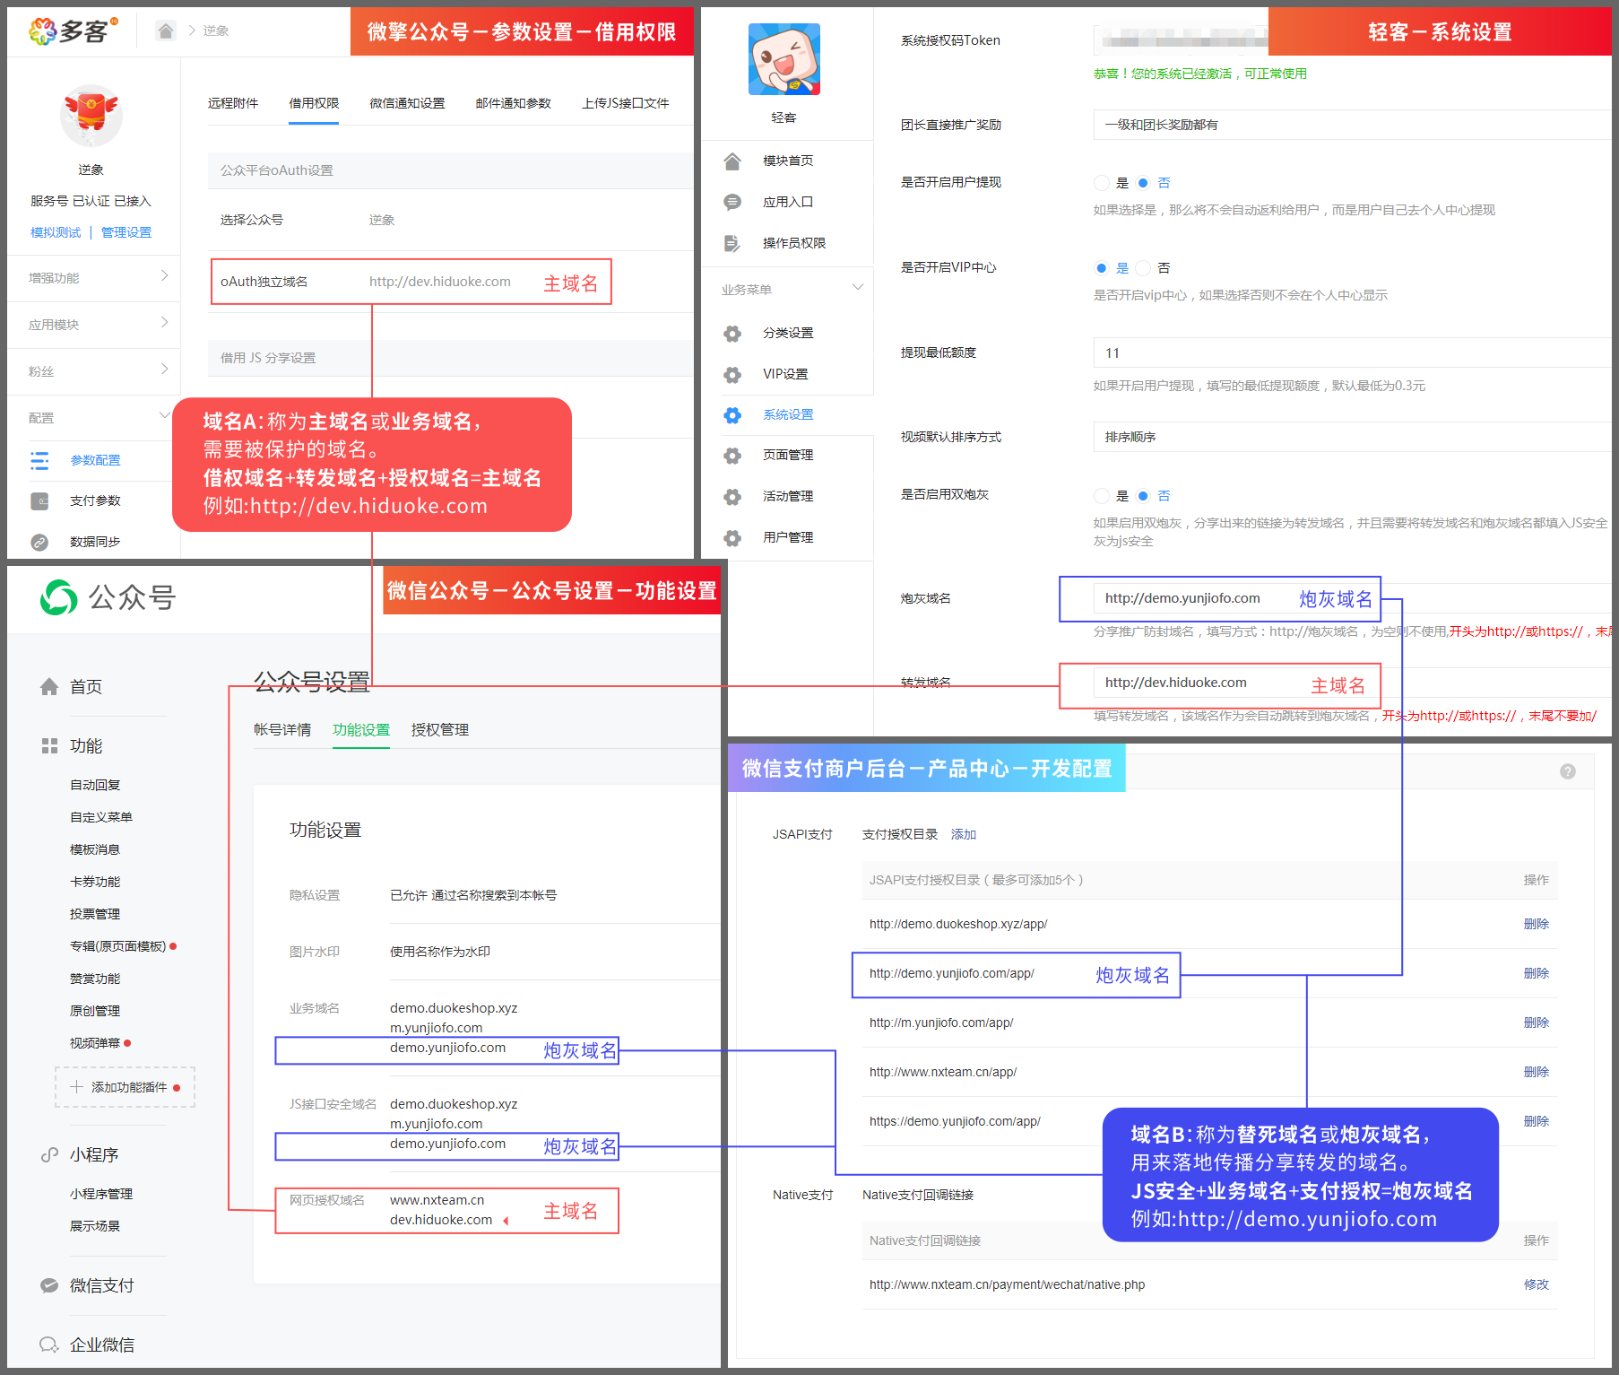Click the 炮灰域名 input field
This screenshot has height=1375, width=1619.
pyautogui.click(x=1352, y=598)
